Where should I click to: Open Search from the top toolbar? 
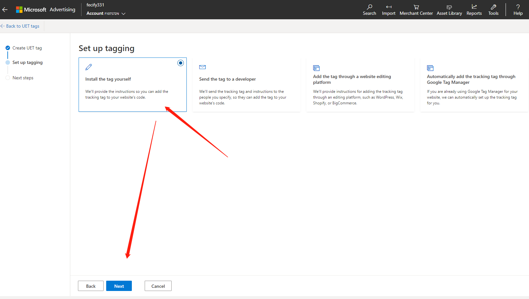369,10
